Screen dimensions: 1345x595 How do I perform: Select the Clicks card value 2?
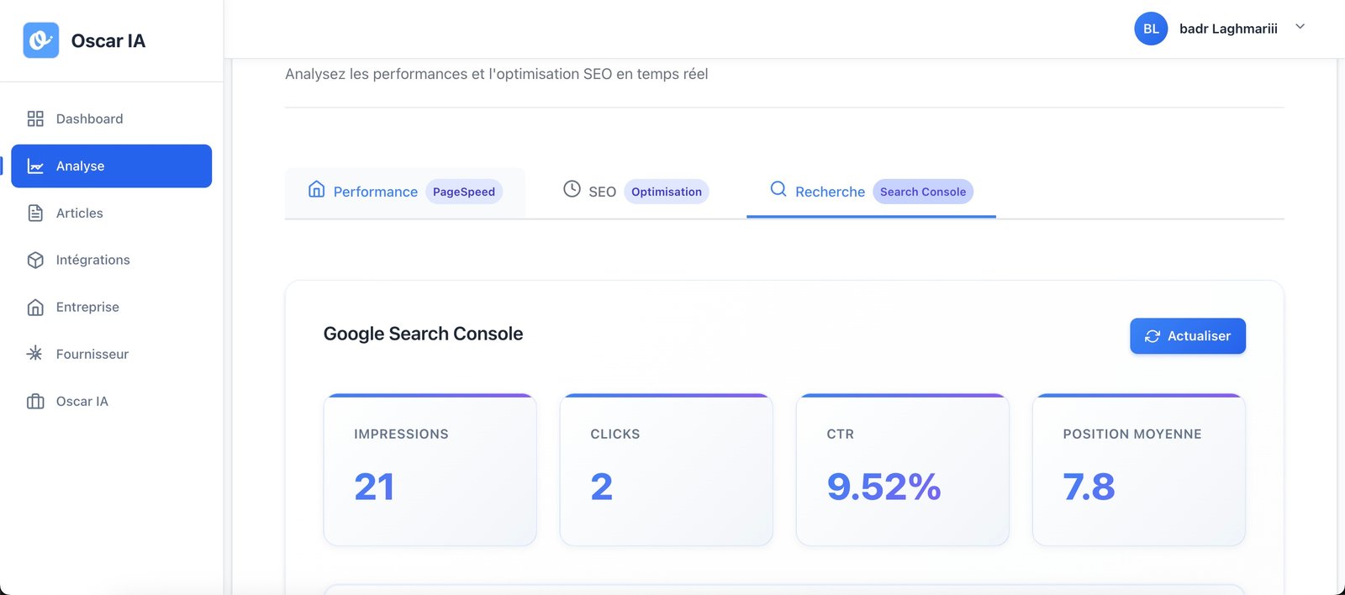tap(602, 487)
